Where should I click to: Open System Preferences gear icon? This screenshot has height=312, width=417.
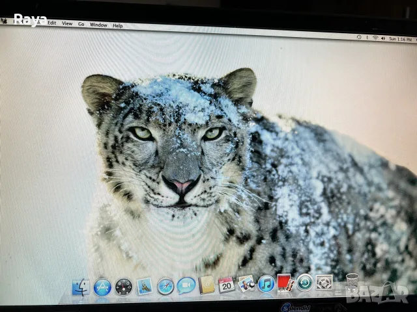tap(324, 282)
